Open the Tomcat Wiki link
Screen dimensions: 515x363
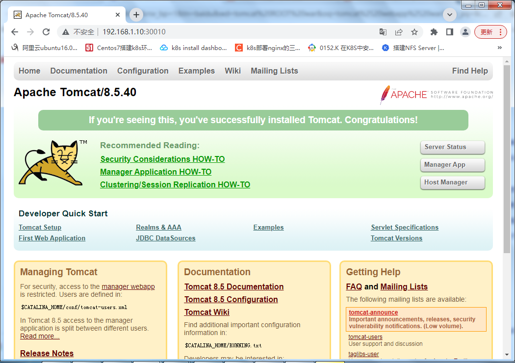tap(206, 312)
